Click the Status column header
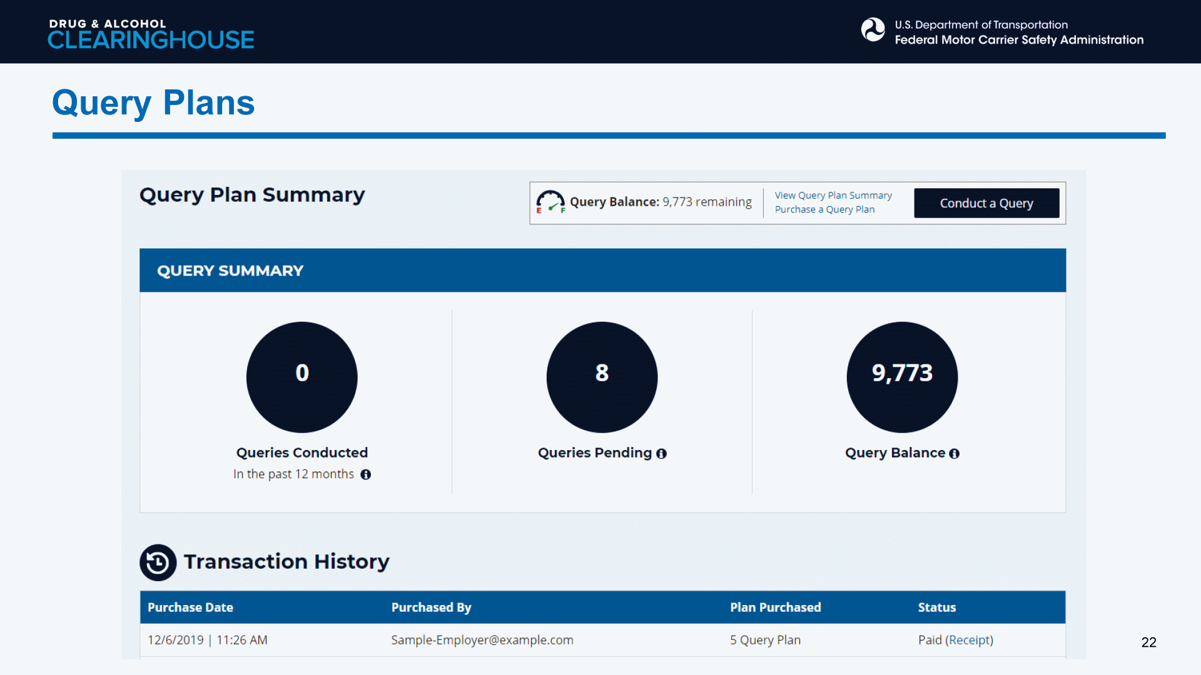 [x=936, y=607]
